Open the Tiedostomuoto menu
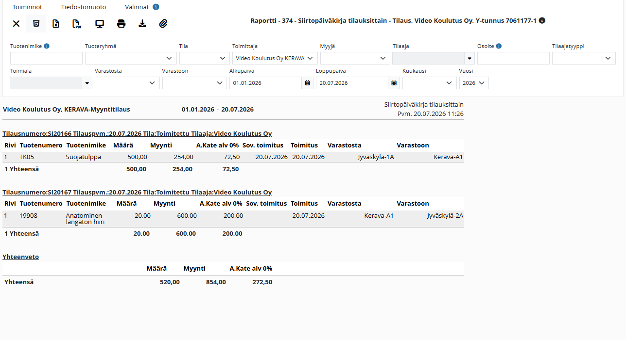This screenshot has width=626, height=340. [x=84, y=7]
